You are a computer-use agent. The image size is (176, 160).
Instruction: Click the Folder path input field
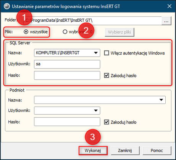pyautogui.click(x=92, y=21)
